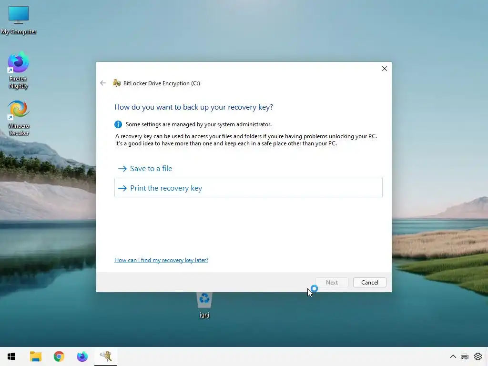Viewport: 488px width, 366px height.
Task: Open the settings gear in system tray
Action: point(478,356)
